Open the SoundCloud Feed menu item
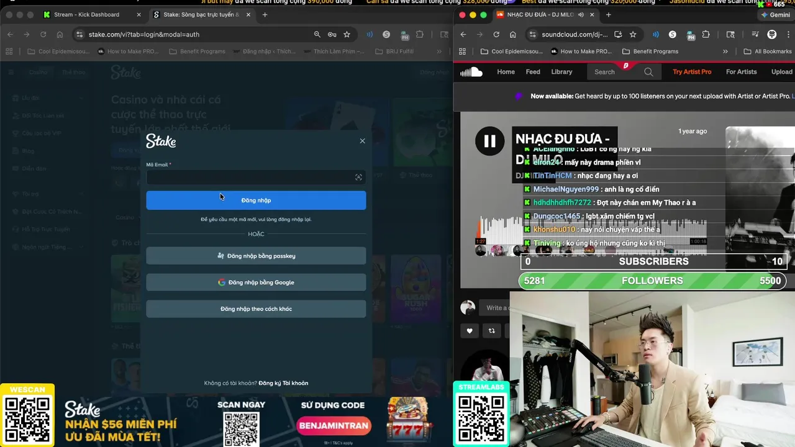The height and width of the screenshot is (447, 795). pos(533,72)
